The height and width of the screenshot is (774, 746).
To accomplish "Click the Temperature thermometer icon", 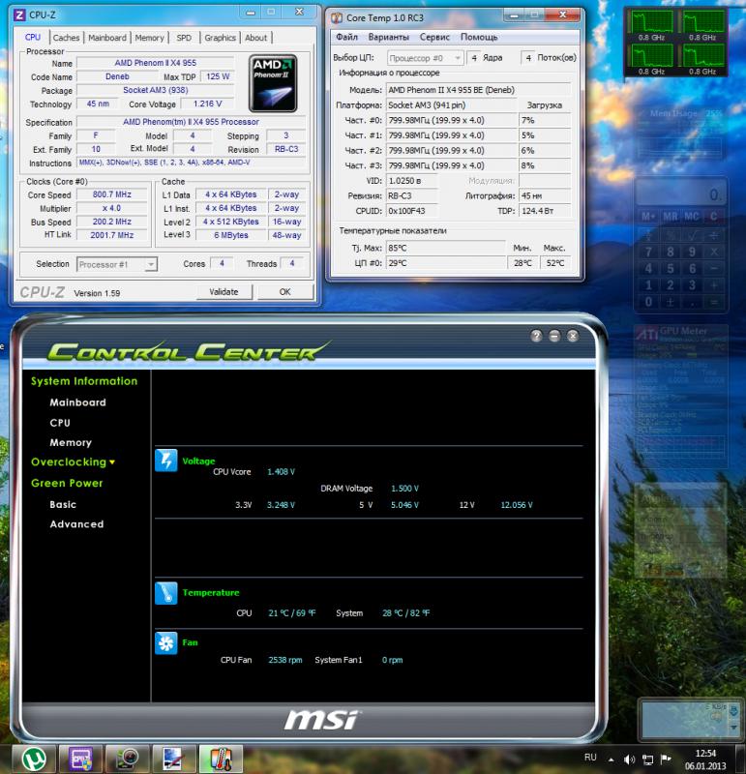I will click(x=166, y=593).
